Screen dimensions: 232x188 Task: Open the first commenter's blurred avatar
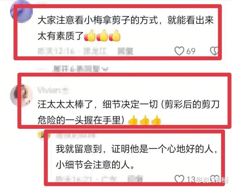21,12
